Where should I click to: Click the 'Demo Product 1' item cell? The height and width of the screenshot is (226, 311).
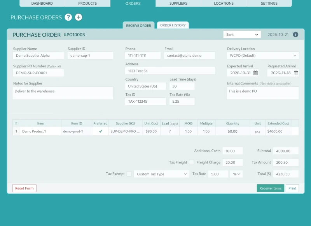40,131
